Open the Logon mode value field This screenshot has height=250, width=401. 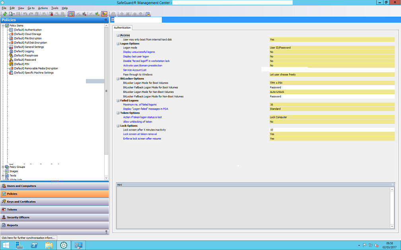click(332, 48)
